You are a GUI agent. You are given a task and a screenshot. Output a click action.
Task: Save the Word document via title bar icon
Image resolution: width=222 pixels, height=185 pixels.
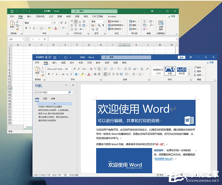(55, 57)
